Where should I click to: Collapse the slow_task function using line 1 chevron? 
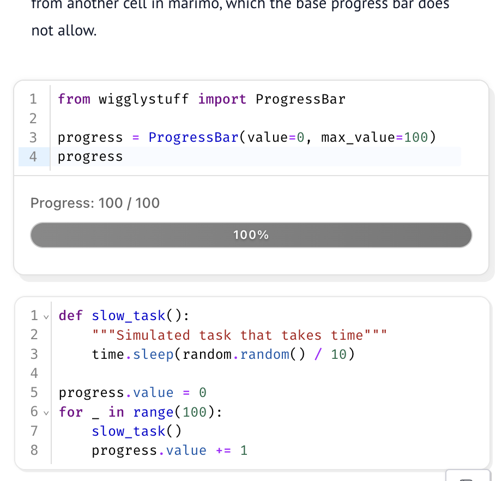click(x=46, y=316)
